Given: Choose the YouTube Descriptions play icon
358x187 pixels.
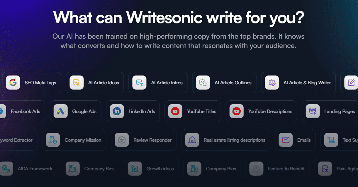Looking at the screenshot, I should [236, 111].
